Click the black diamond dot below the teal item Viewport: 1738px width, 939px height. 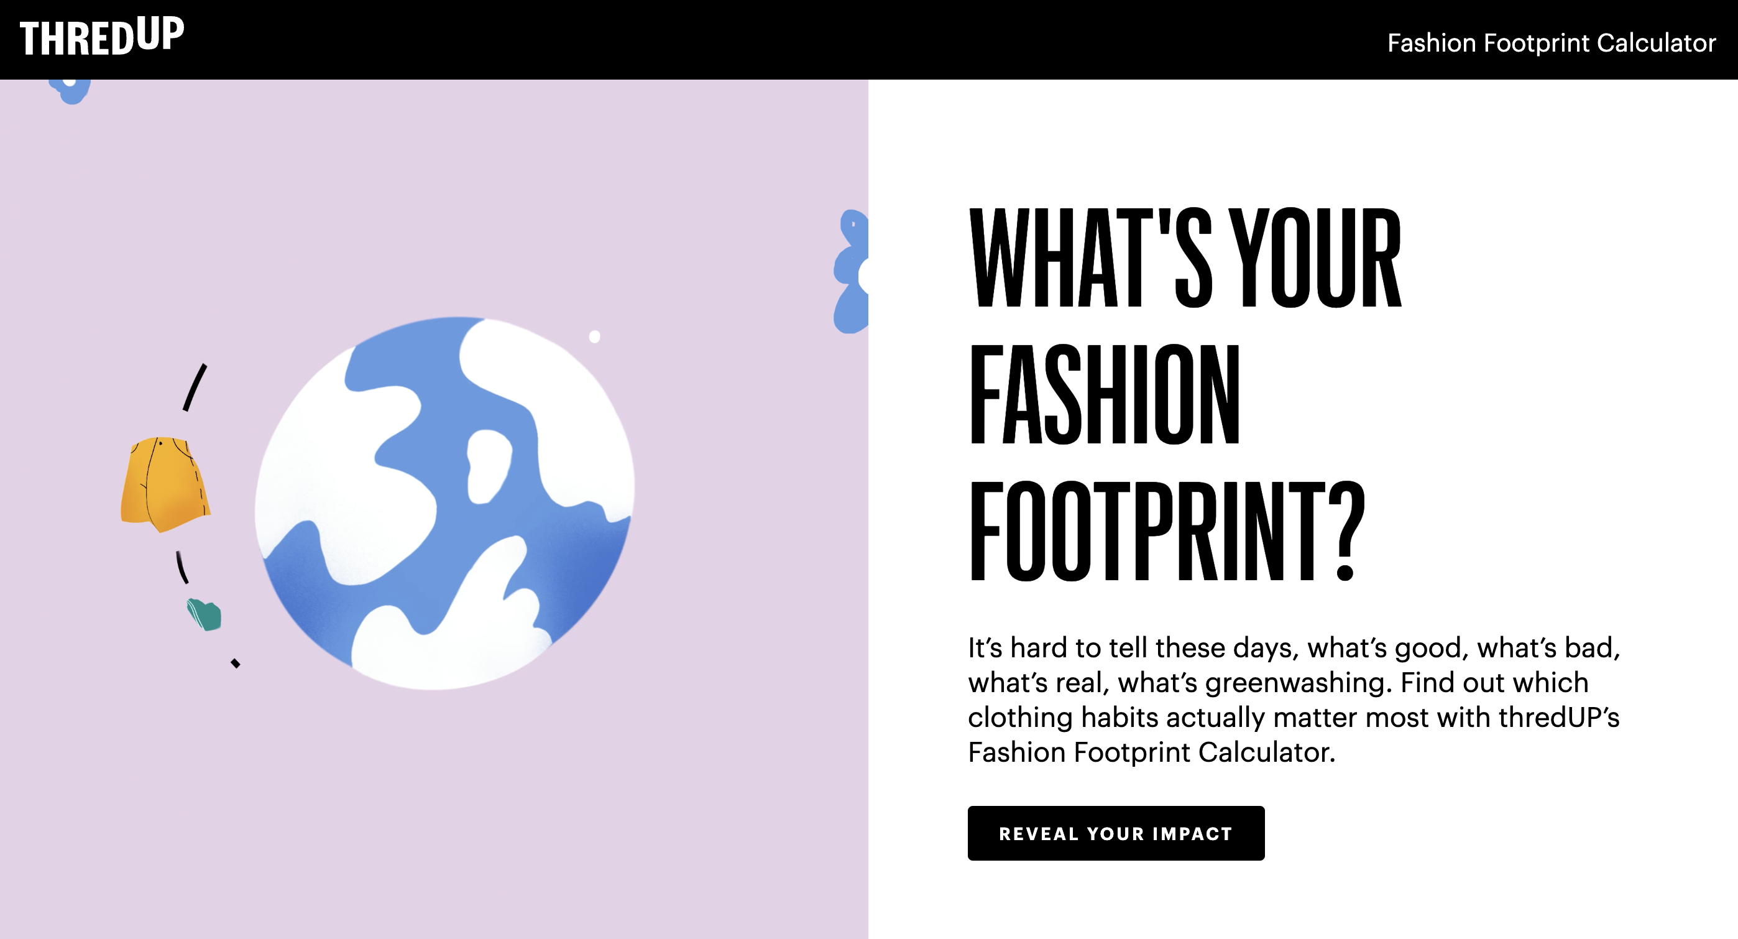pos(236,664)
